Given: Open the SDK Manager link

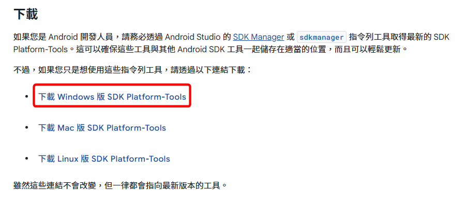Looking at the screenshot, I should pyautogui.click(x=259, y=37).
